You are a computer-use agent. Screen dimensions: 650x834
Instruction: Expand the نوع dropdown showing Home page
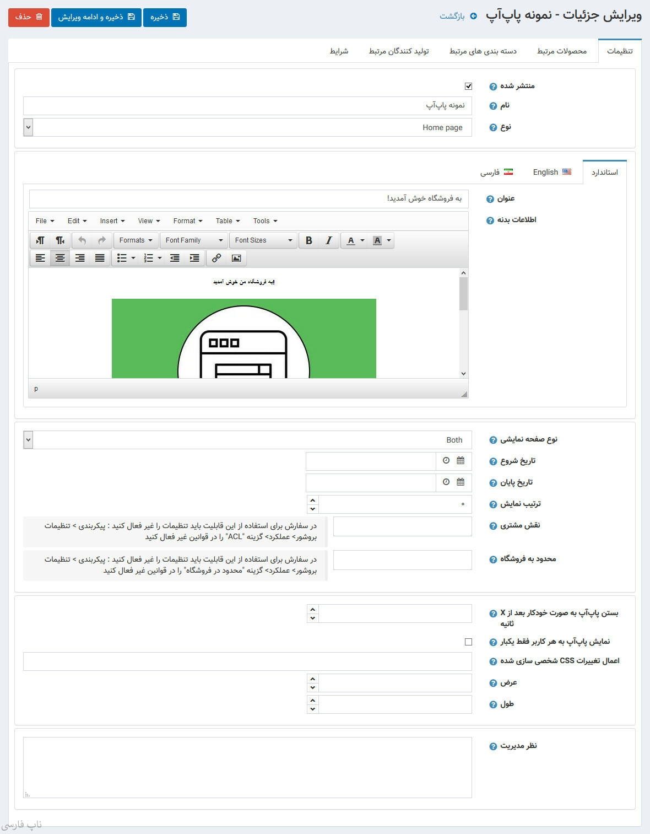[x=29, y=127]
